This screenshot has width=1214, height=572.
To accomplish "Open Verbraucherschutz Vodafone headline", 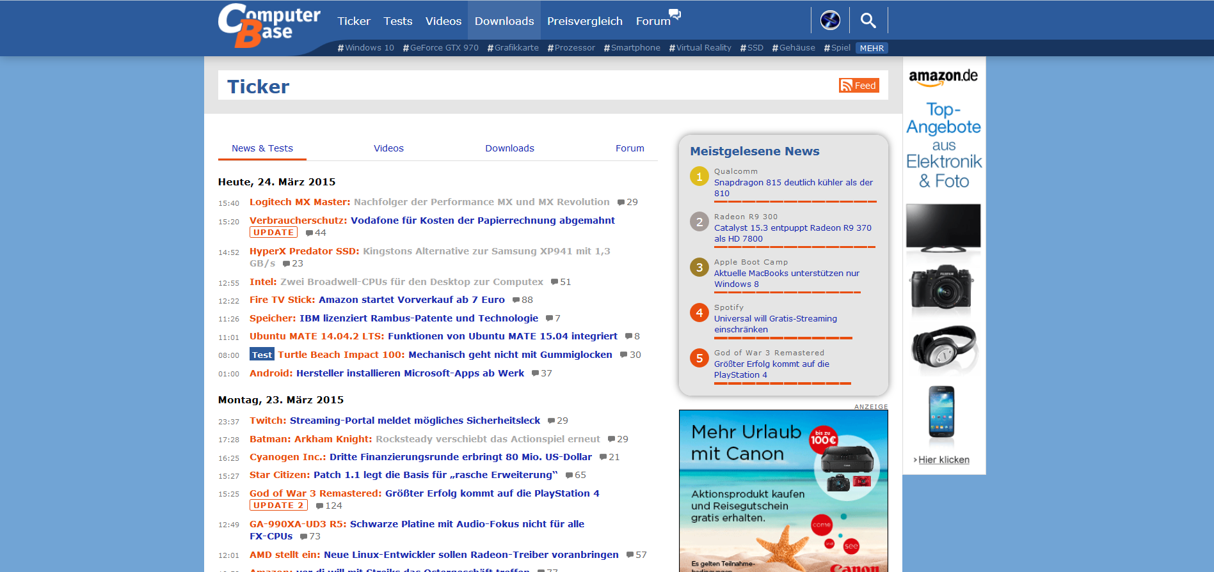I will (x=432, y=220).
